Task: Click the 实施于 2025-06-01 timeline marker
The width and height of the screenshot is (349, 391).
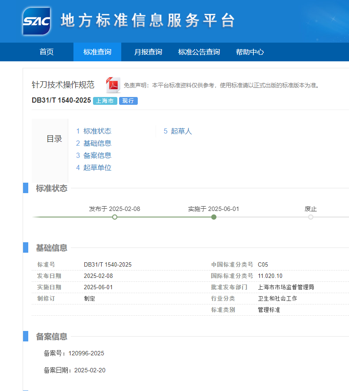Action: (214, 217)
